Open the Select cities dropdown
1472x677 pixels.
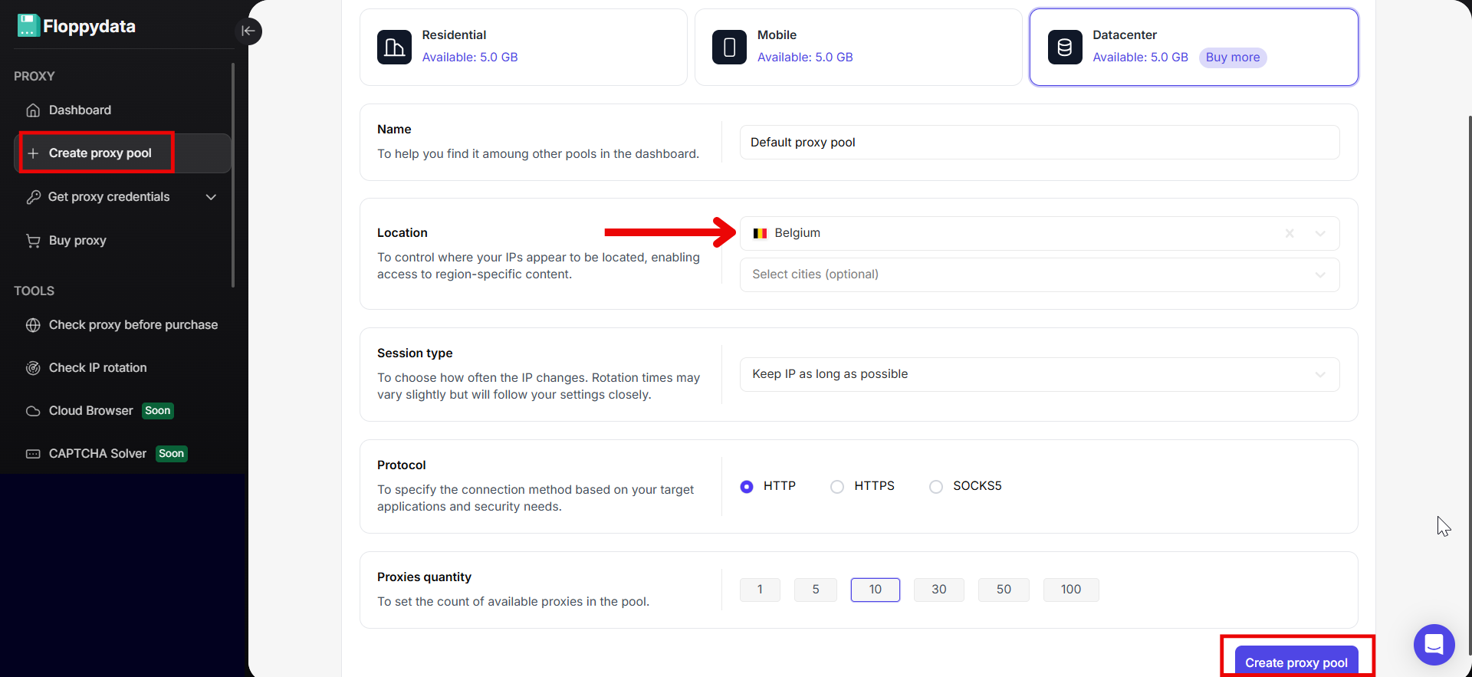point(1039,274)
